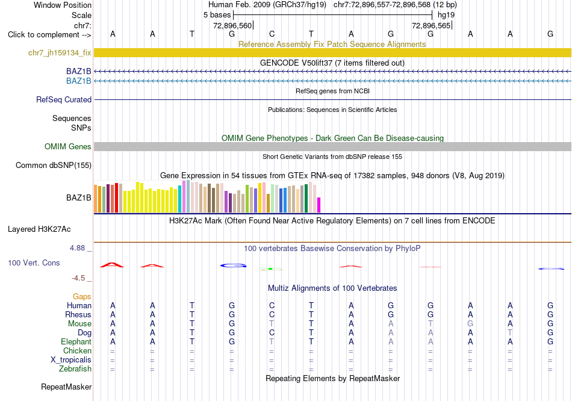Click the BAZ1B GTEx expression label
This screenshot has height=401, width=572.
click(78, 197)
